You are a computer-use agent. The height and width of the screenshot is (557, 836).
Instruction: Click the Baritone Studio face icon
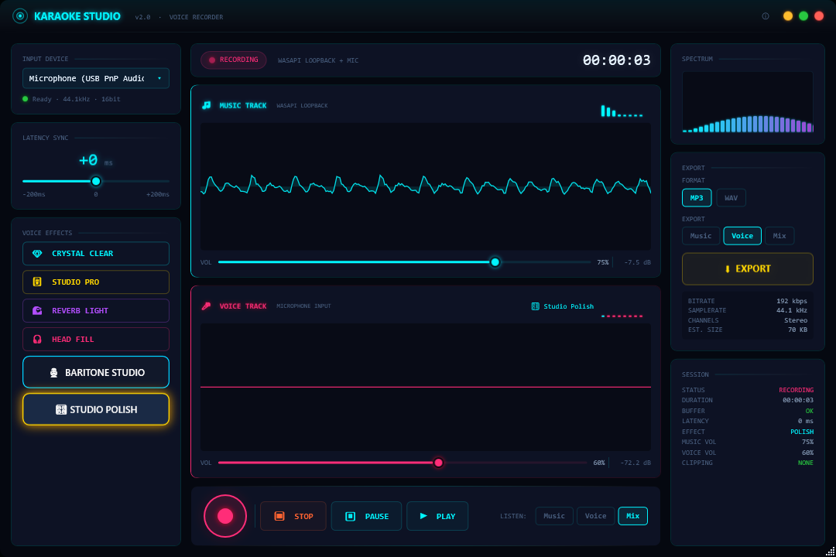tap(54, 373)
